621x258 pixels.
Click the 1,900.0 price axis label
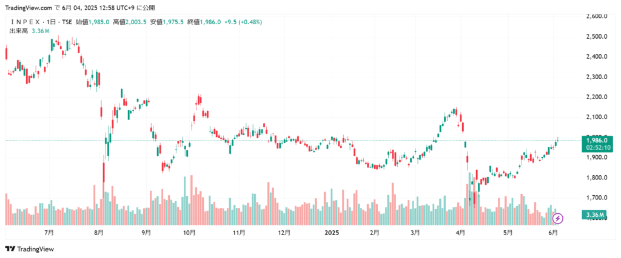[x=597, y=158]
